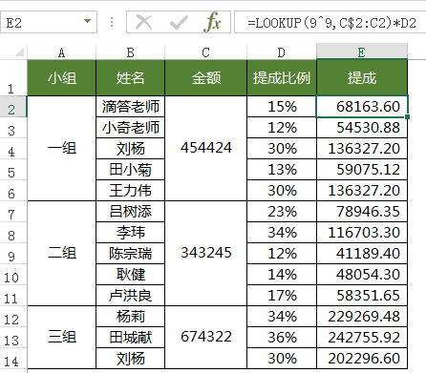Open the Insert Function fx icon
426x373 pixels.
[x=213, y=22]
